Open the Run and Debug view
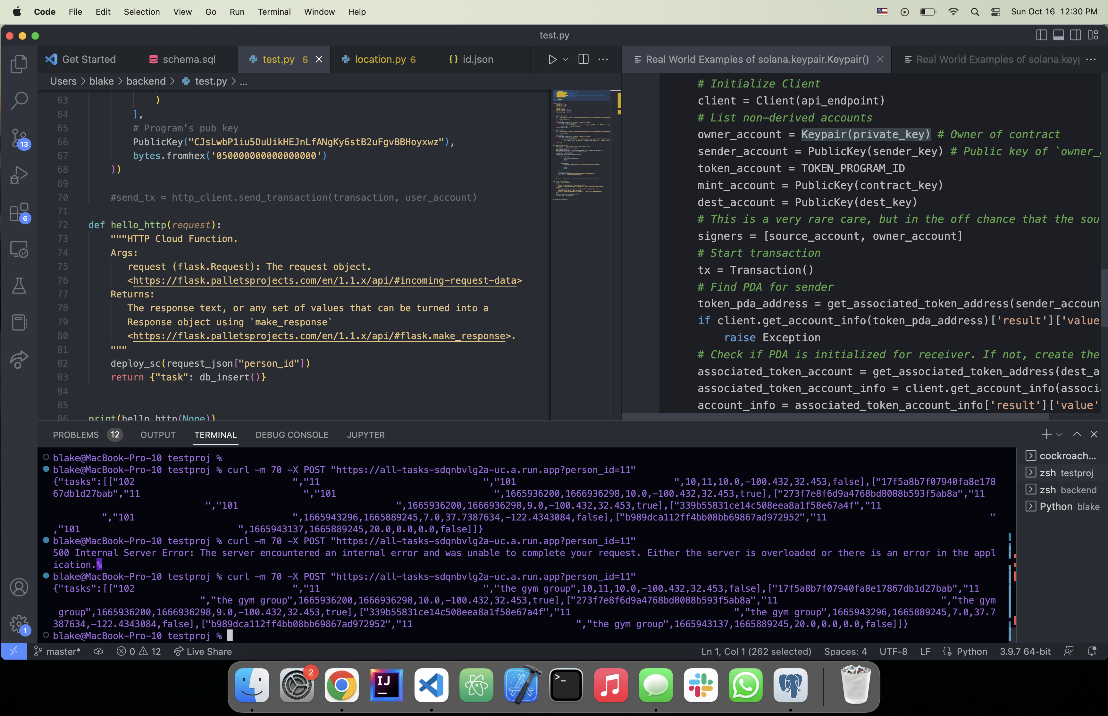Viewport: 1108px width, 716px height. point(19,175)
